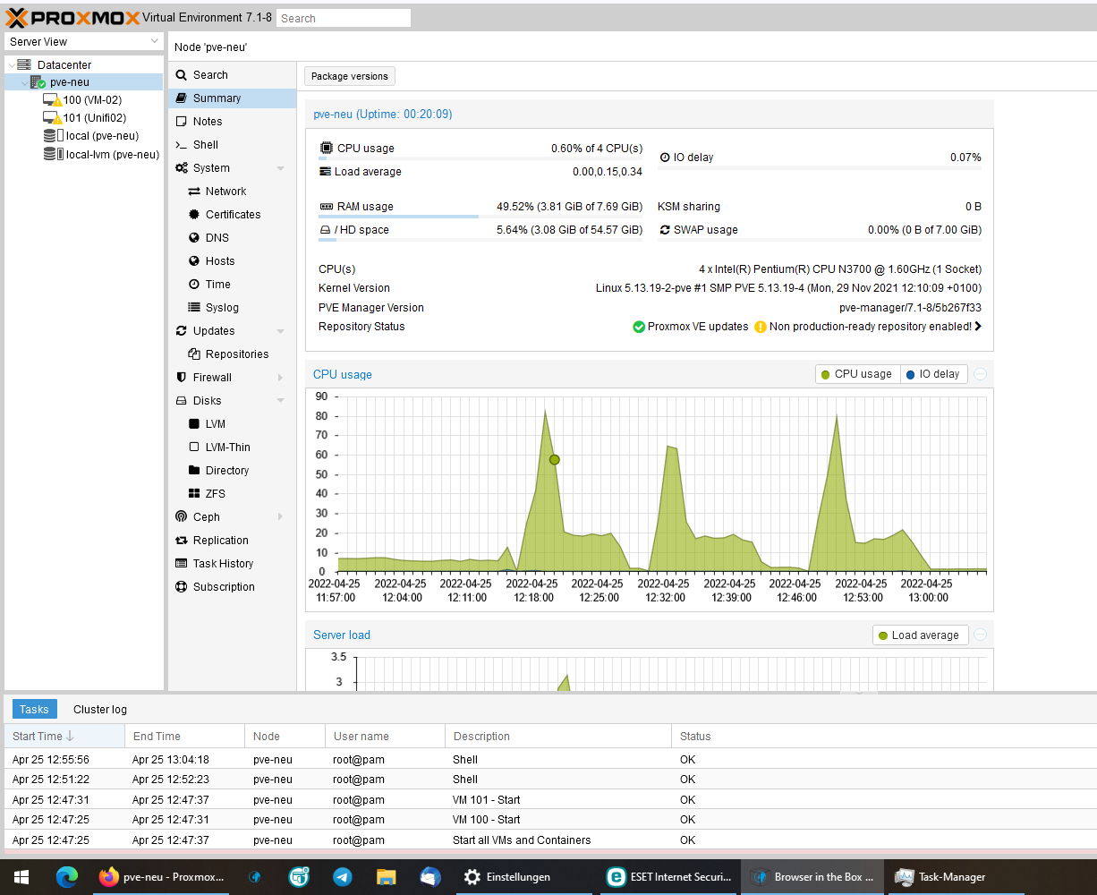
Task: Sort tasks by End Time column
Action: pyautogui.click(x=184, y=737)
